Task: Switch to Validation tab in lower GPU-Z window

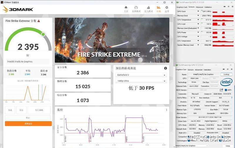Action: 207,70
